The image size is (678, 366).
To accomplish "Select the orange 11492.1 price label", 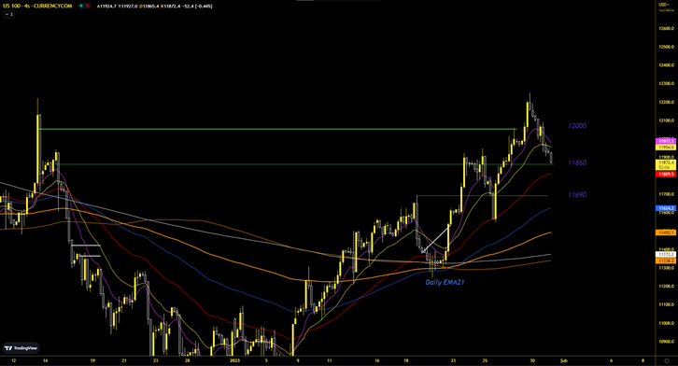I will [666, 232].
